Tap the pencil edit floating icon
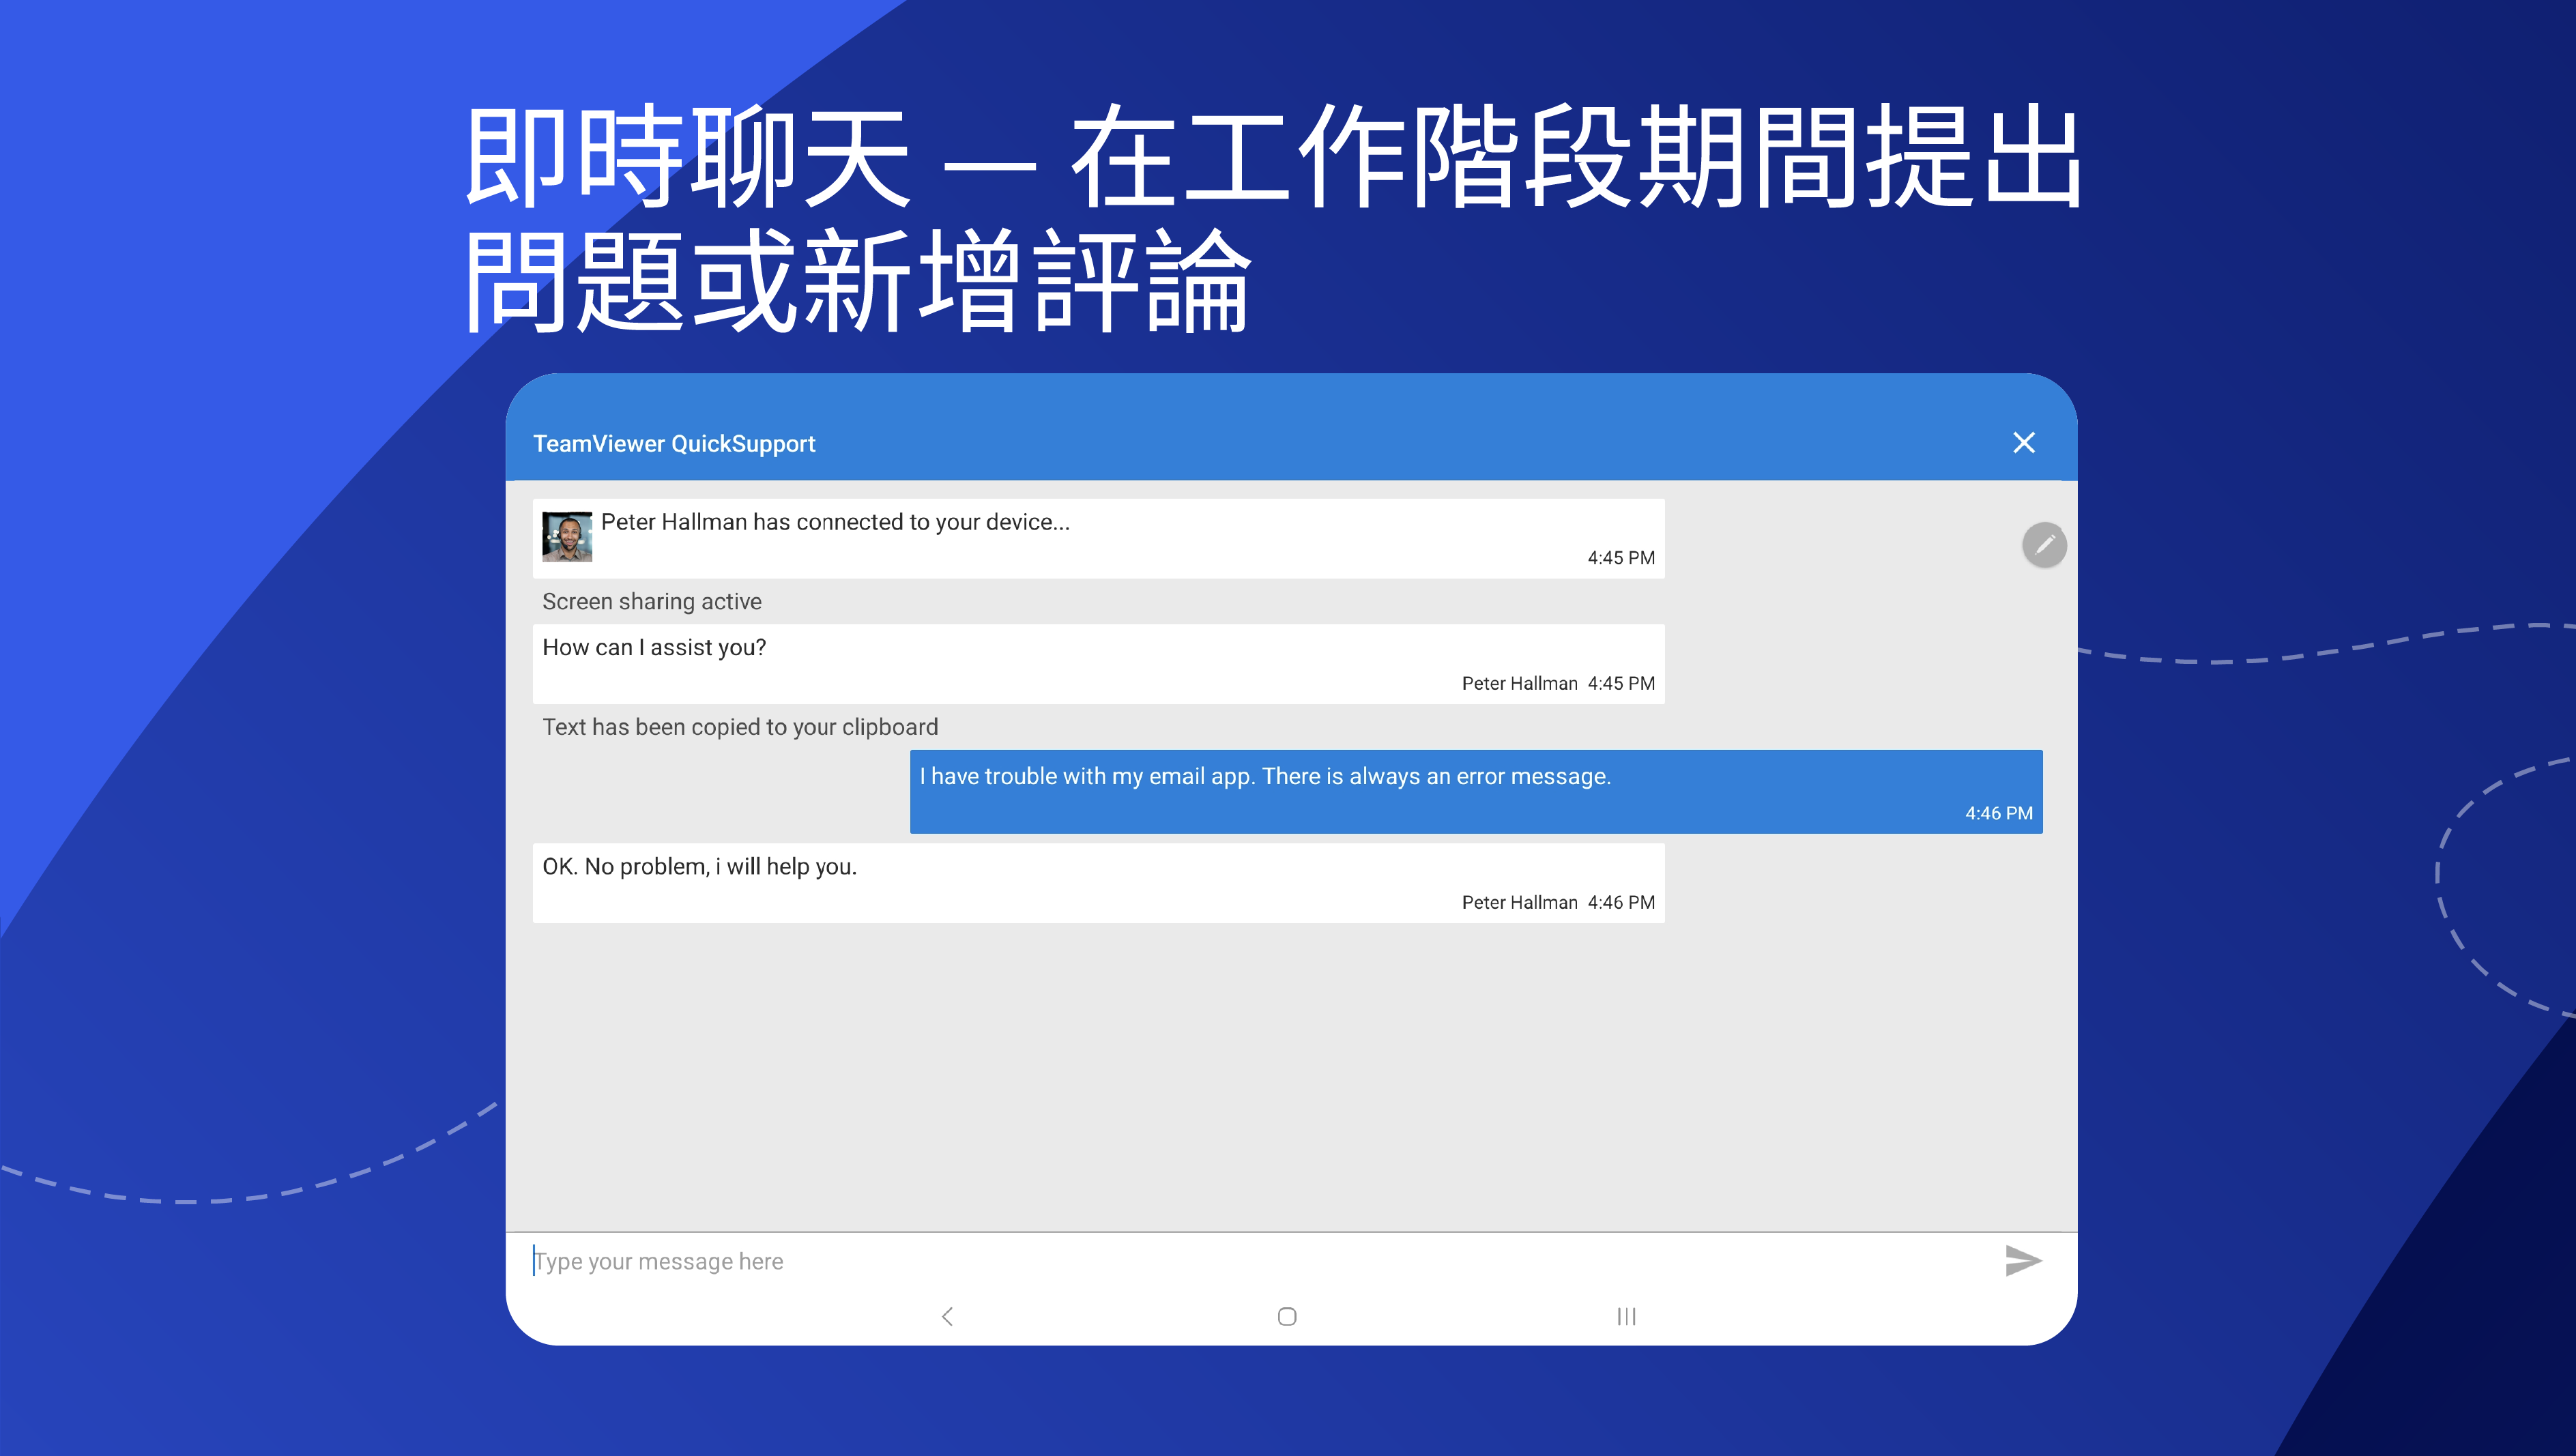Viewport: 2576px width, 1456px height. tap(2044, 544)
